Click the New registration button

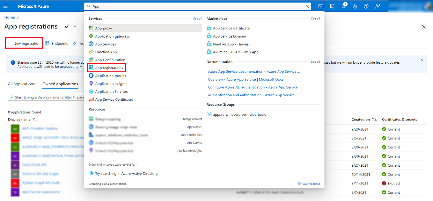point(24,43)
